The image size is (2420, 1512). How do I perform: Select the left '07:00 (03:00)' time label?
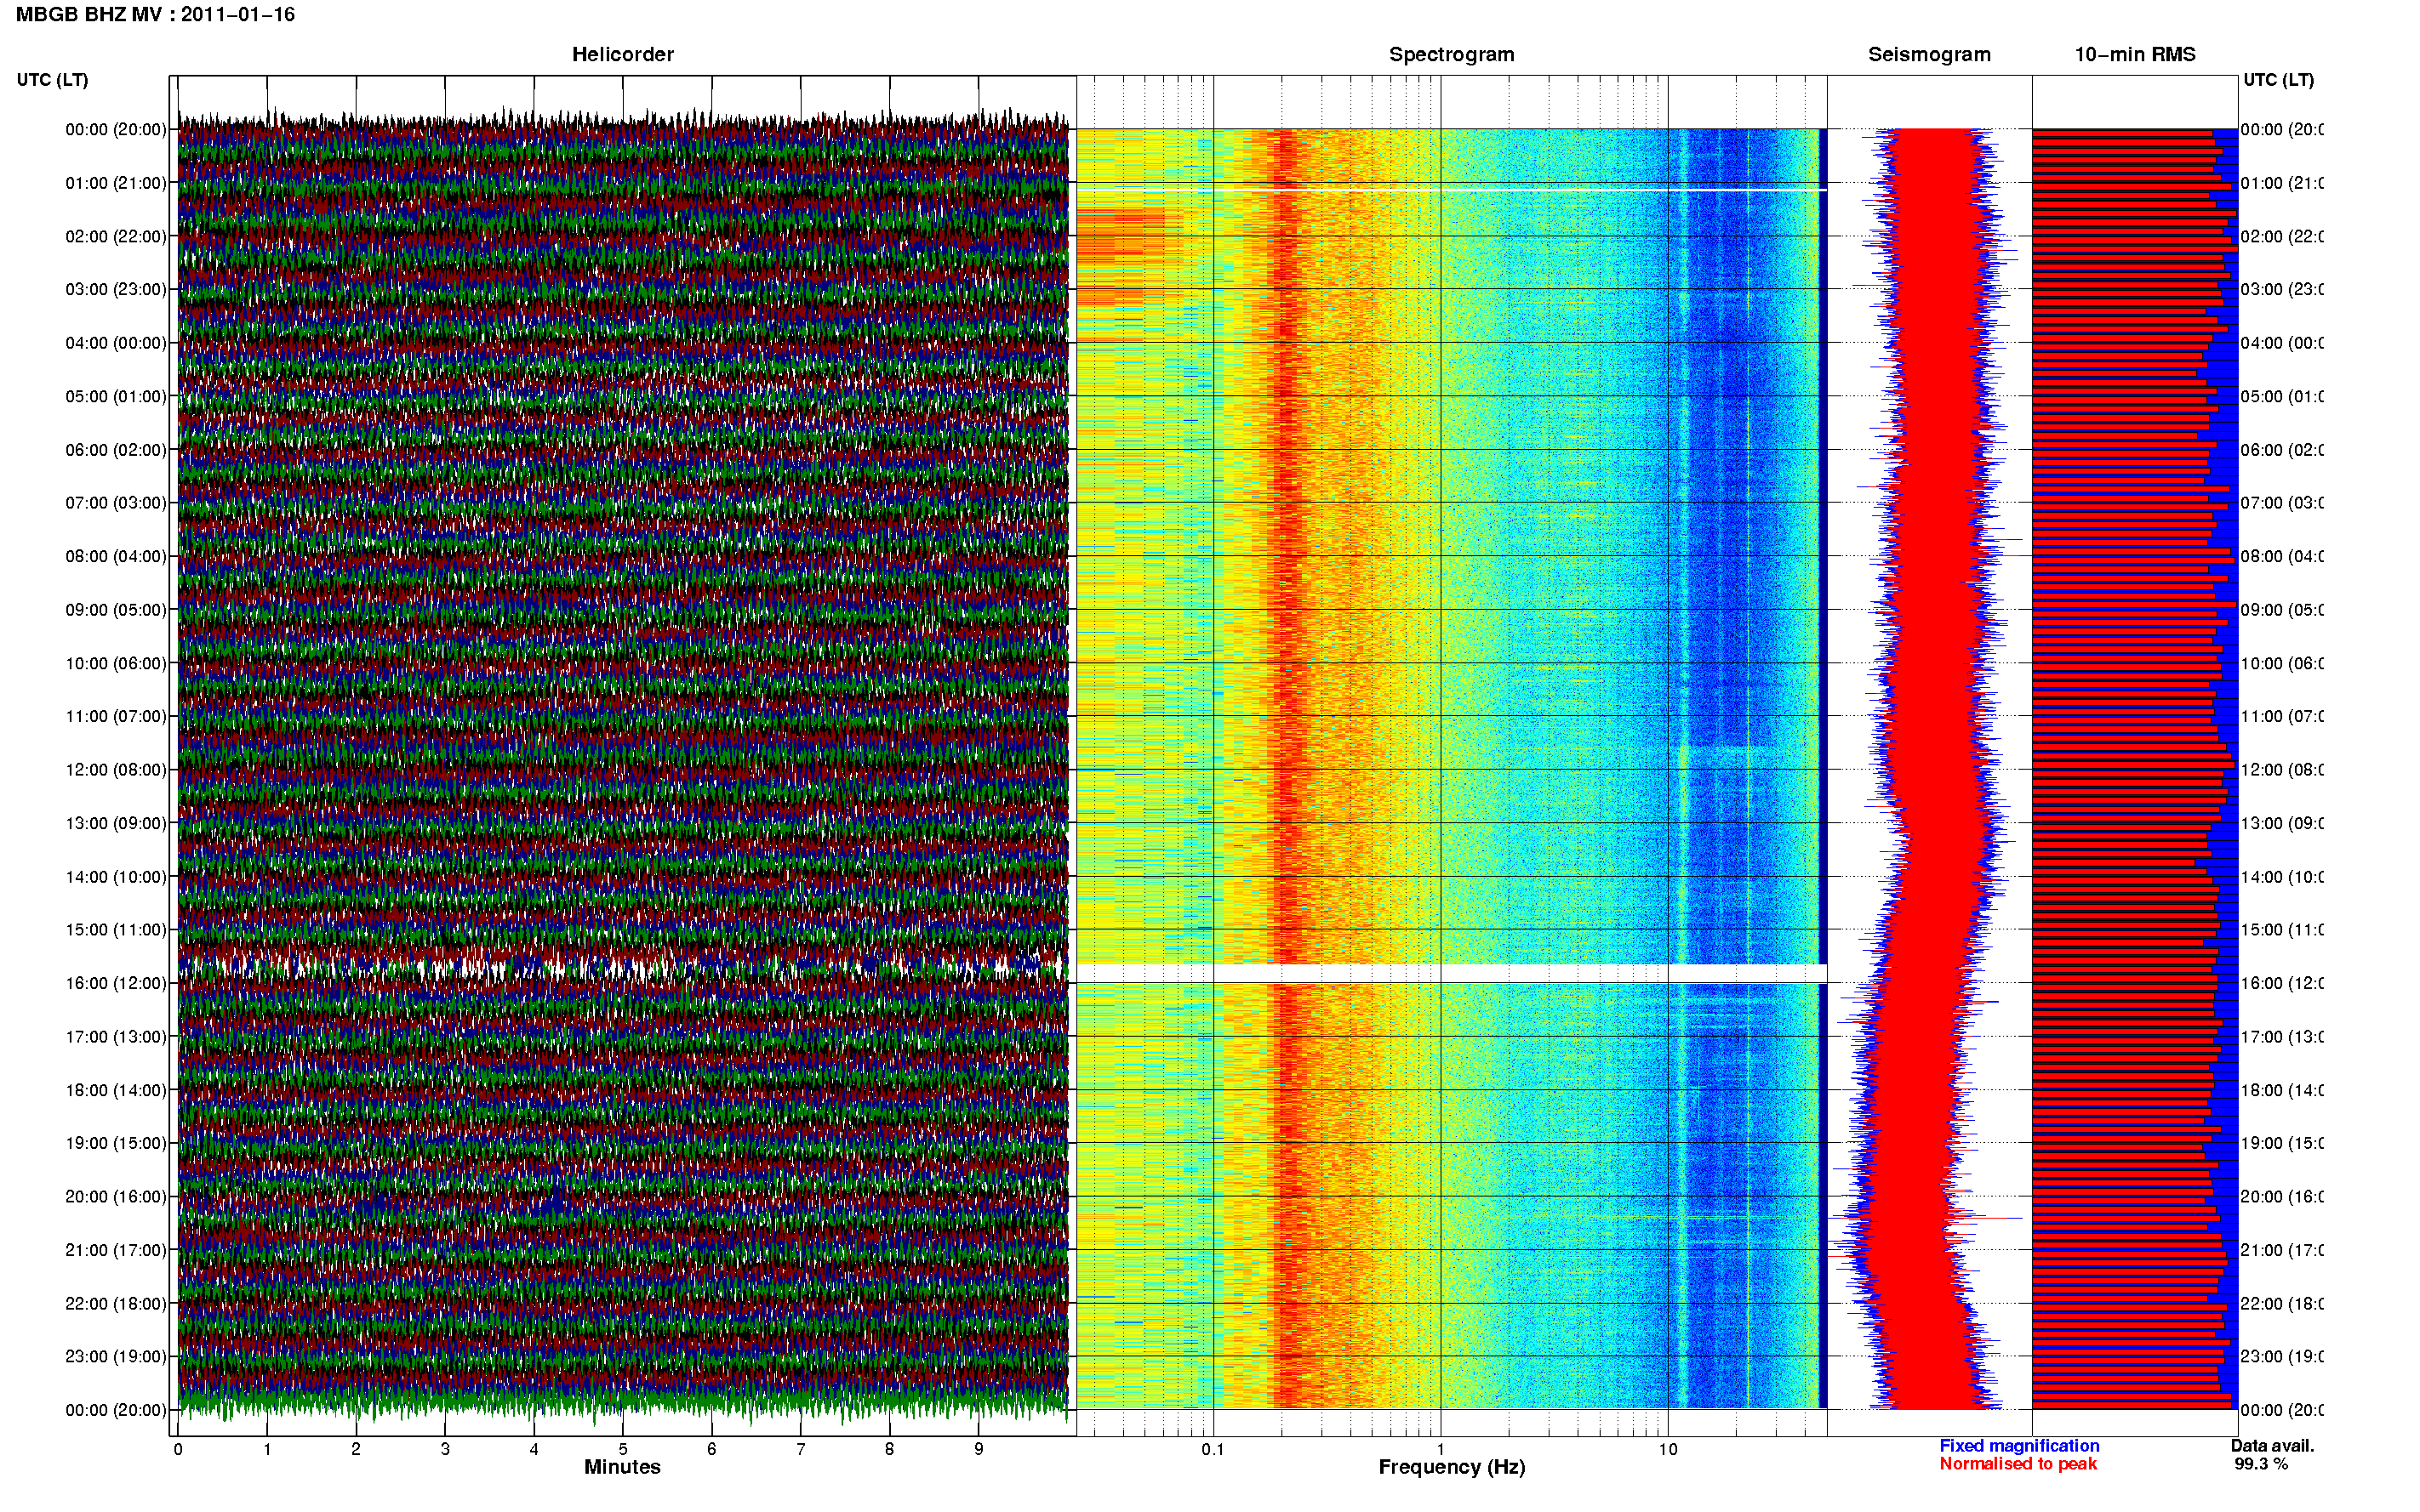[116, 502]
